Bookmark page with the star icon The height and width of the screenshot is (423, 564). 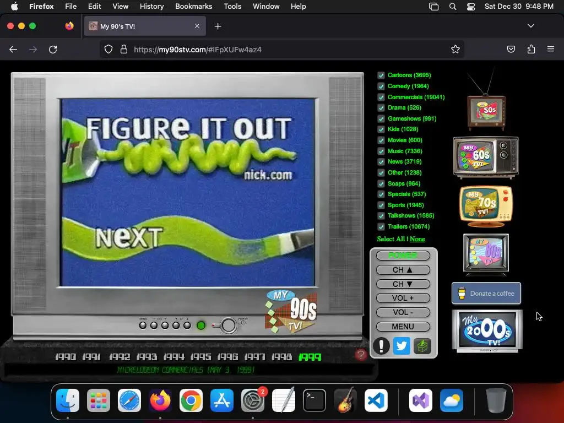pyautogui.click(x=455, y=49)
